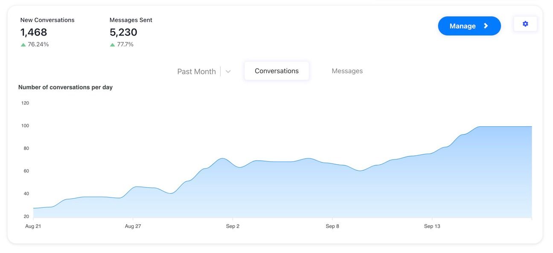This screenshot has width=553, height=253.
Task: Click the green up-arrow beside 77.7%
Action: click(x=113, y=45)
